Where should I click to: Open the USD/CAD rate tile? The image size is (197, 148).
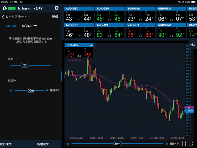[x=171, y=30]
